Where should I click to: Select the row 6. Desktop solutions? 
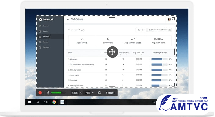(x=120, y=85)
